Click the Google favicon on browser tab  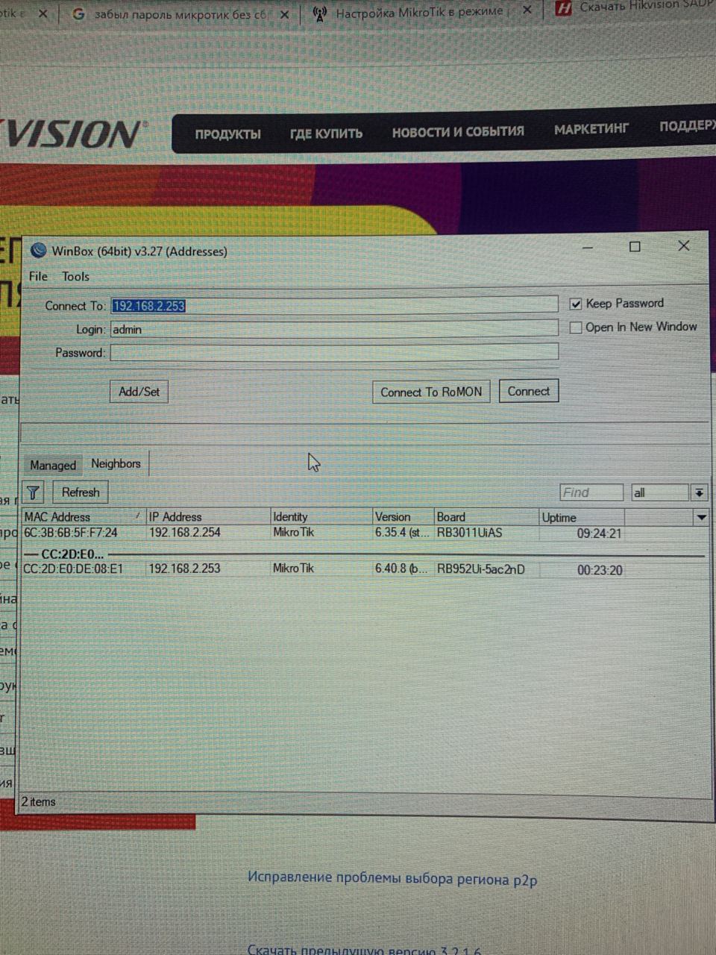(79, 14)
